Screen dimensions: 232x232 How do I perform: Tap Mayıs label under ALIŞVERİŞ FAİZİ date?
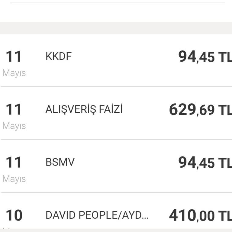click(x=14, y=126)
